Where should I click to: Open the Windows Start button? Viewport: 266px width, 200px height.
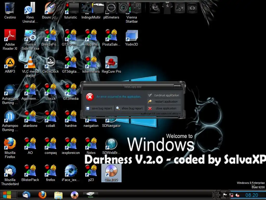coord(7,195)
